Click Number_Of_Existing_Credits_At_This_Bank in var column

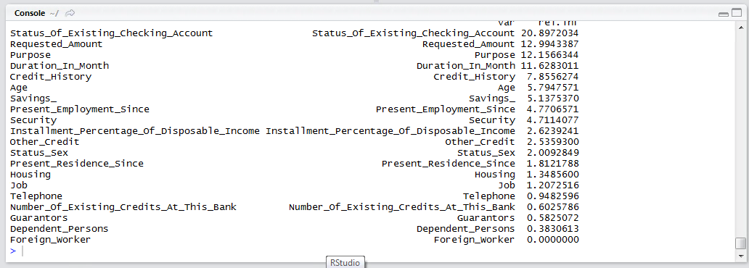click(x=402, y=207)
